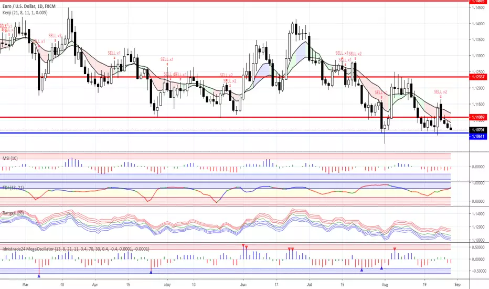Click the Aug label on time axis
The height and width of the screenshot is (289, 489).
point(385,285)
